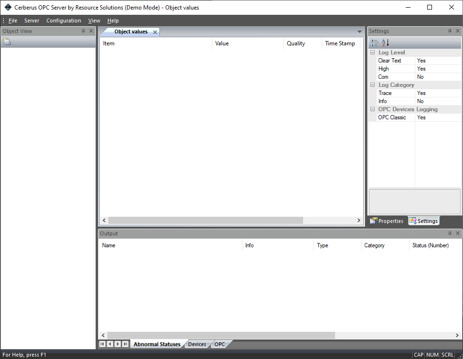
Task: Open the document tab list dropdown arrow
Action: coord(359,32)
